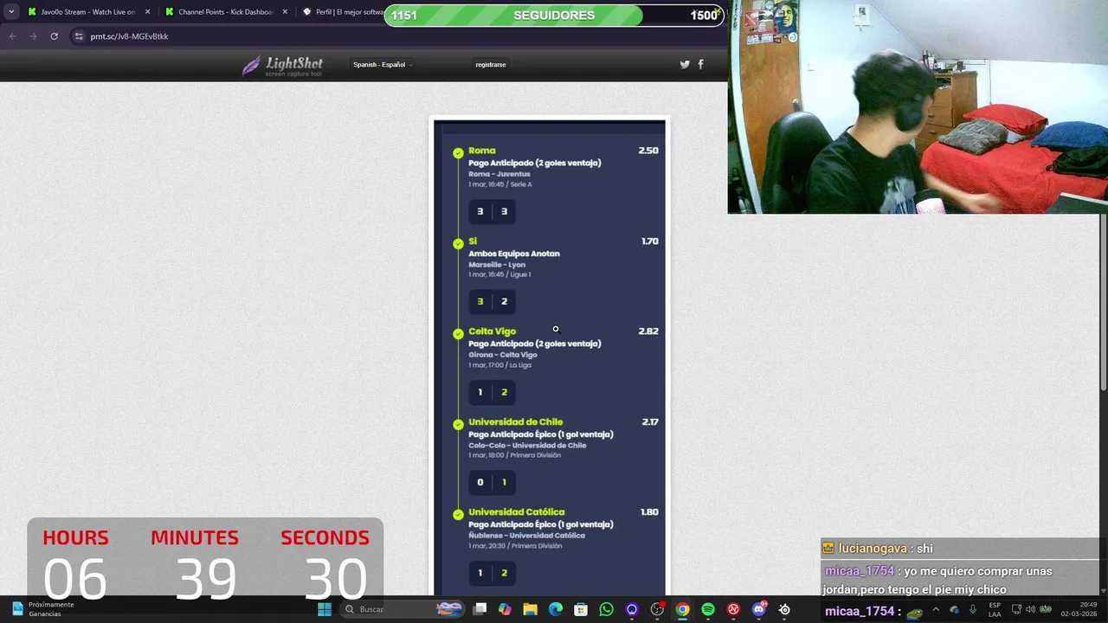
Task: Click the Si bet green check icon
Action: coord(458,244)
